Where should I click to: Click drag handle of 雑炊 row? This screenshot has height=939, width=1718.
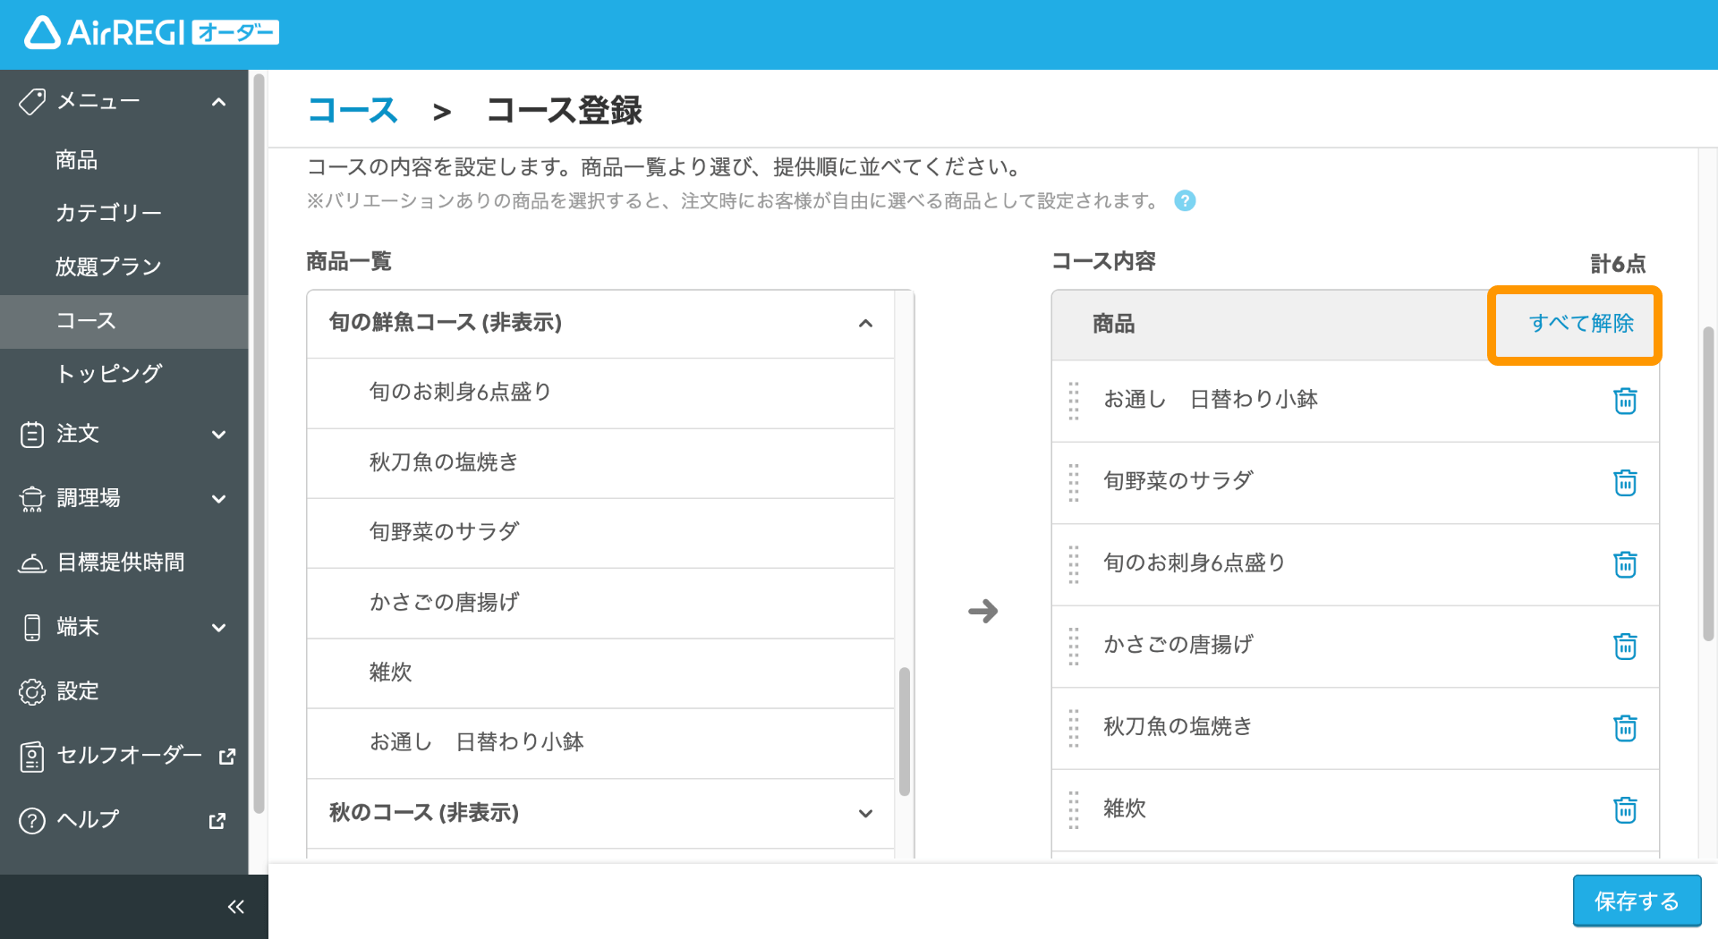point(1074,809)
